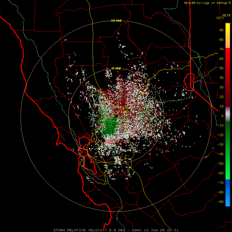
Task: Click the NEXLAB-College of DuPage title text
Action: (x=208, y=3)
